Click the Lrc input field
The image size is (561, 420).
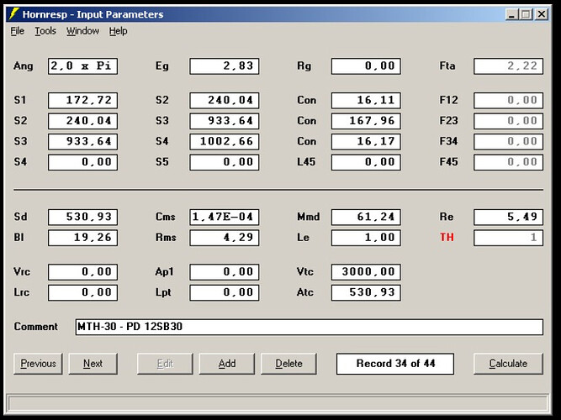[82, 293]
